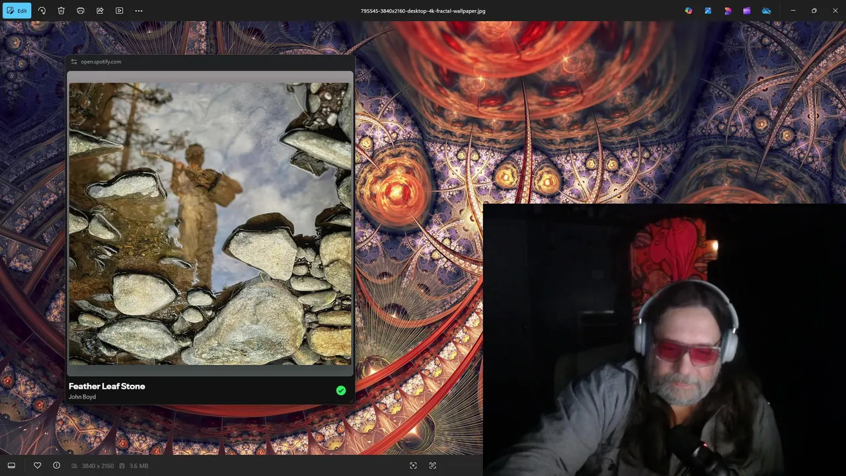Open the Microsoft Designer icon

coord(728,11)
